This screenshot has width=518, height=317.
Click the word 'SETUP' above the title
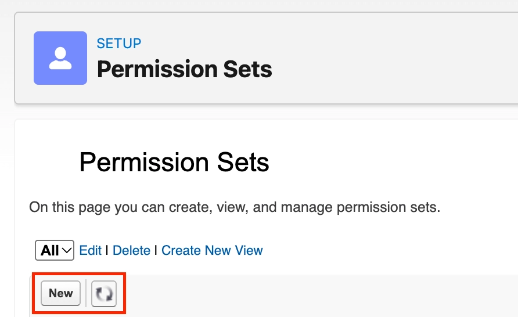[x=119, y=44]
